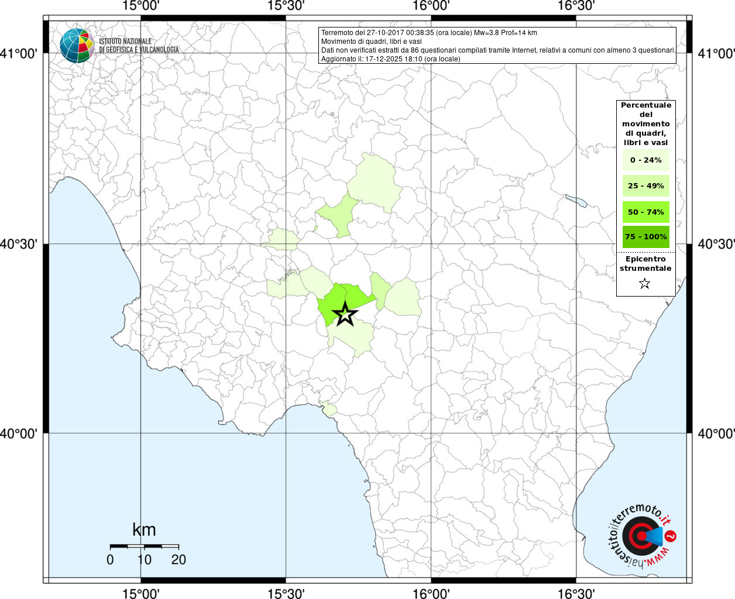Click the INGV globe logo
Screen dimensions: 735x599
pos(77,46)
